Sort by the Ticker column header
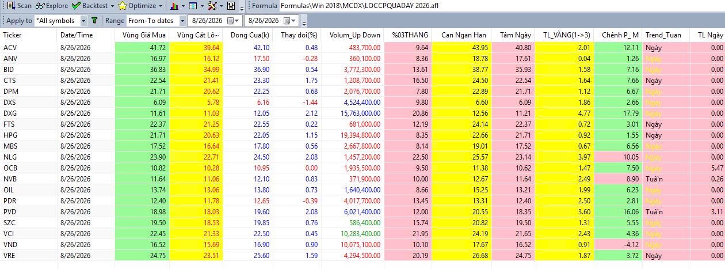This screenshot has height=269, width=725. tap(29, 35)
